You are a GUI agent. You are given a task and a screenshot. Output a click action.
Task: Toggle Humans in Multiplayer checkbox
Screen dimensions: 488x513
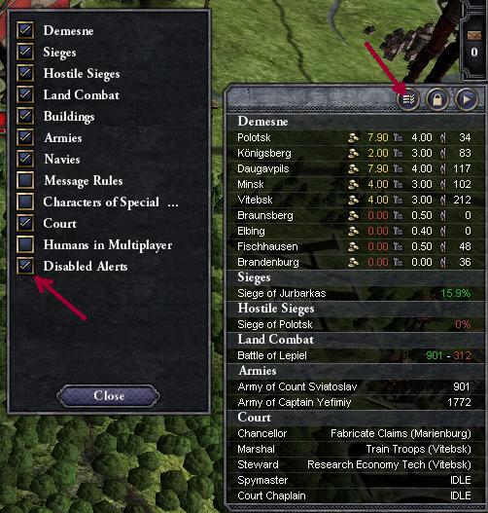(25, 244)
